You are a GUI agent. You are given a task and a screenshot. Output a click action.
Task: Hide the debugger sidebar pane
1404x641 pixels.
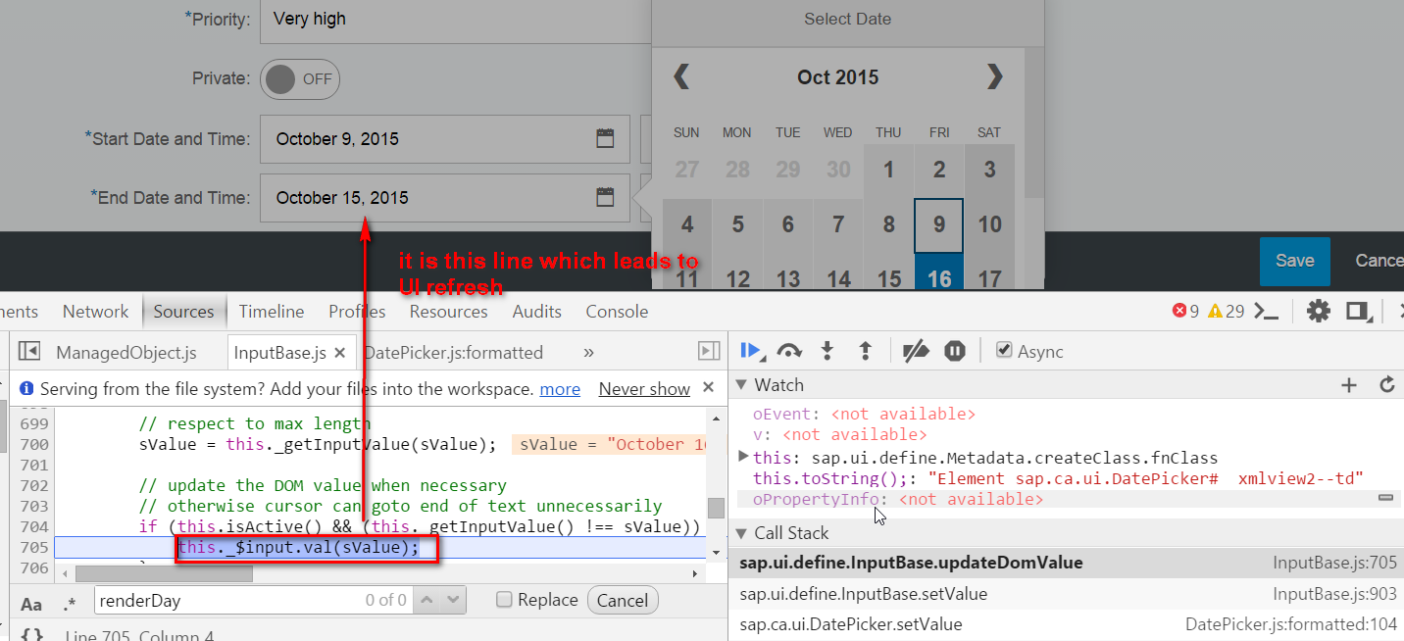[708, 352]
